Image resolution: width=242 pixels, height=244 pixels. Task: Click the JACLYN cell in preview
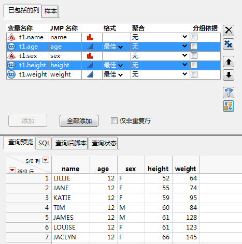click(x=70, y=237)
